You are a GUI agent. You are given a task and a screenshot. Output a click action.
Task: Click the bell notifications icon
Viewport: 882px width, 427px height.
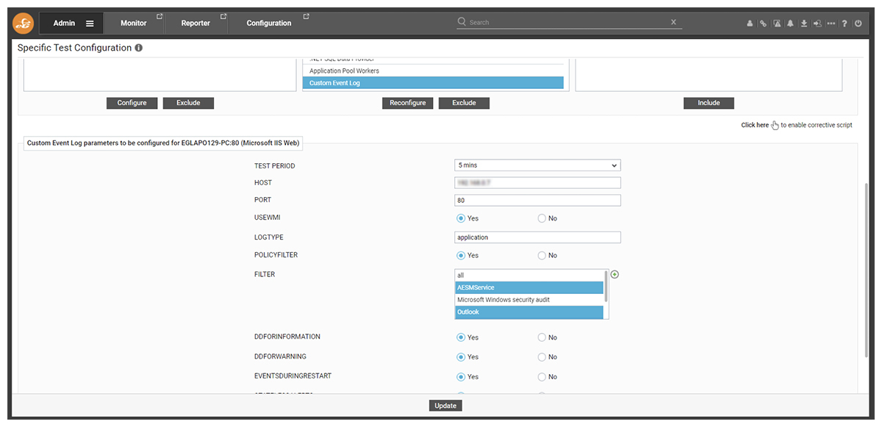pyautogui.click(x=791, y=24)
